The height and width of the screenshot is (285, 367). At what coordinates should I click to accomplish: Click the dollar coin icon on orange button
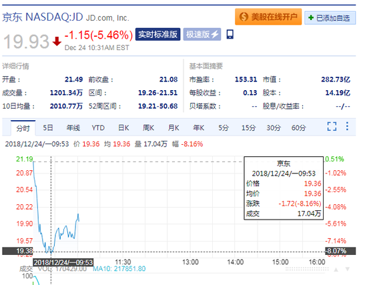[x=244, y=17]
